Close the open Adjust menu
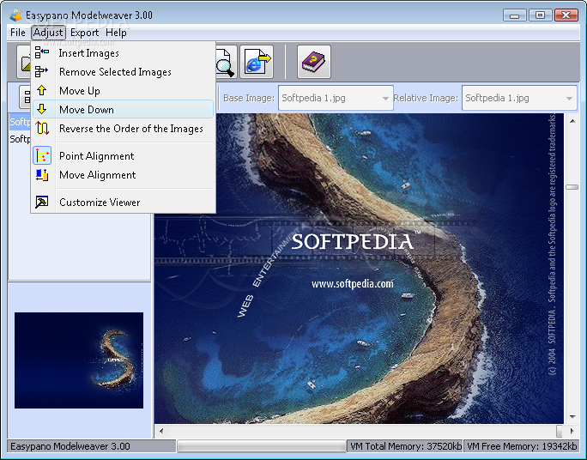The height and width of the screenshot is (460, 587). pyautogui.click(x=48, y=33)
